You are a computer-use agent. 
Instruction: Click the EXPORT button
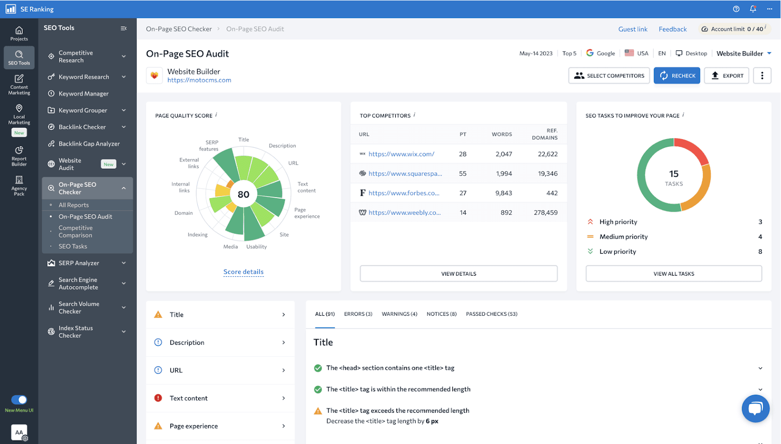pyautogui.click(x=726, y=76)
